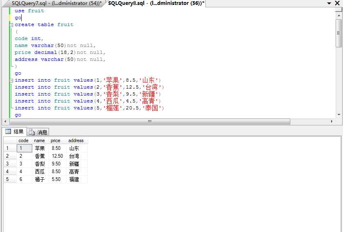Click the 'code int,' line in editor
Viewport: 343px width, 232px height.
click(x=29, y=38)
